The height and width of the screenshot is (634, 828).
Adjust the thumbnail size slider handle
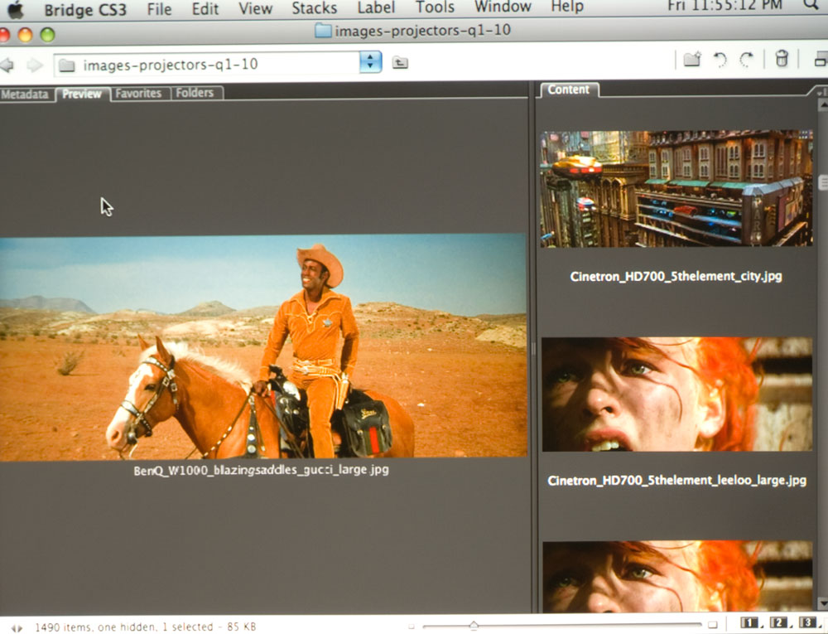coord(474,626)
